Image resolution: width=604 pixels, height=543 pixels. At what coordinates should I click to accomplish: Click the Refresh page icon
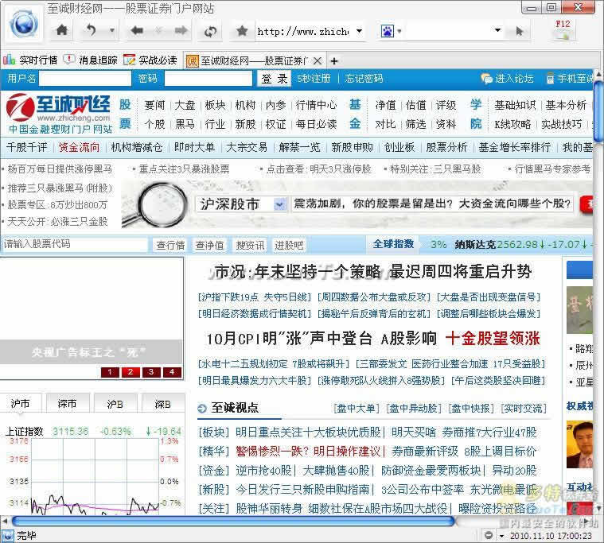(x=211, y=31)
